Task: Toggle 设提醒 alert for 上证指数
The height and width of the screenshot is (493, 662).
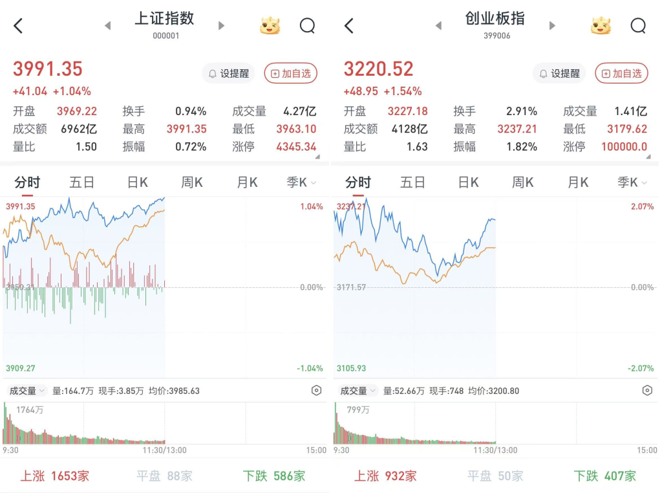Action: click(x=229, y=74)
